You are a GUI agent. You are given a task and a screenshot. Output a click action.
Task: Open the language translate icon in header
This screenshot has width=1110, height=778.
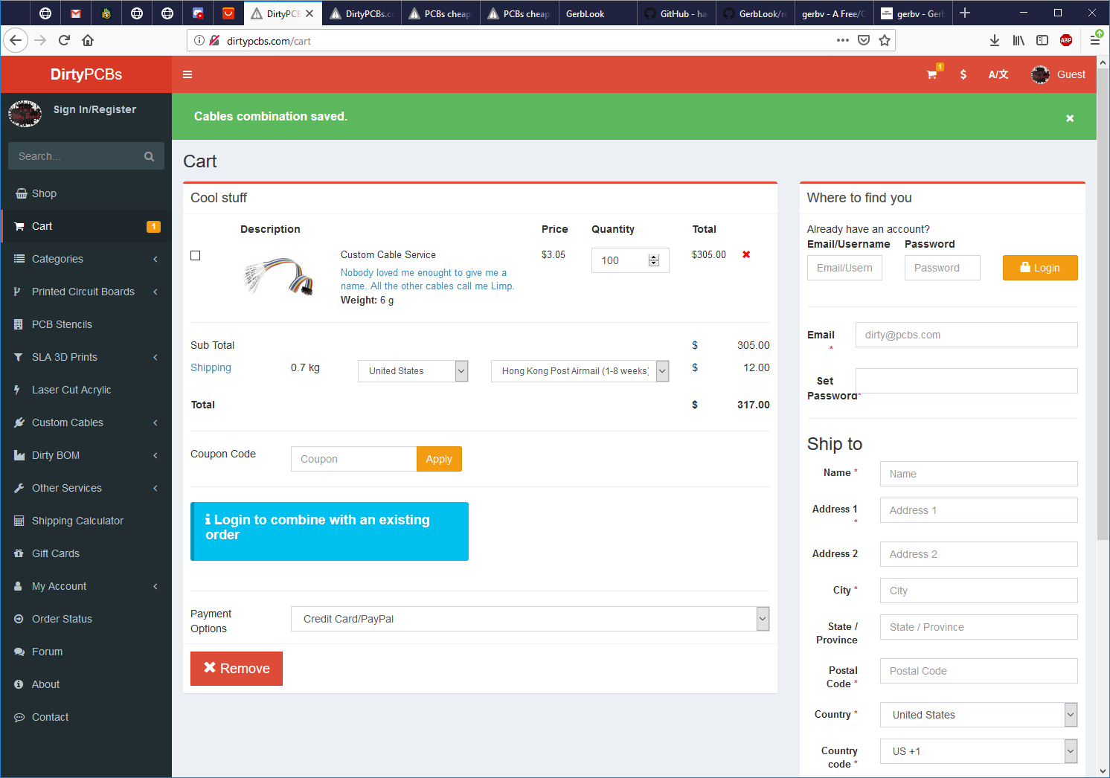(x=998, y=74)
